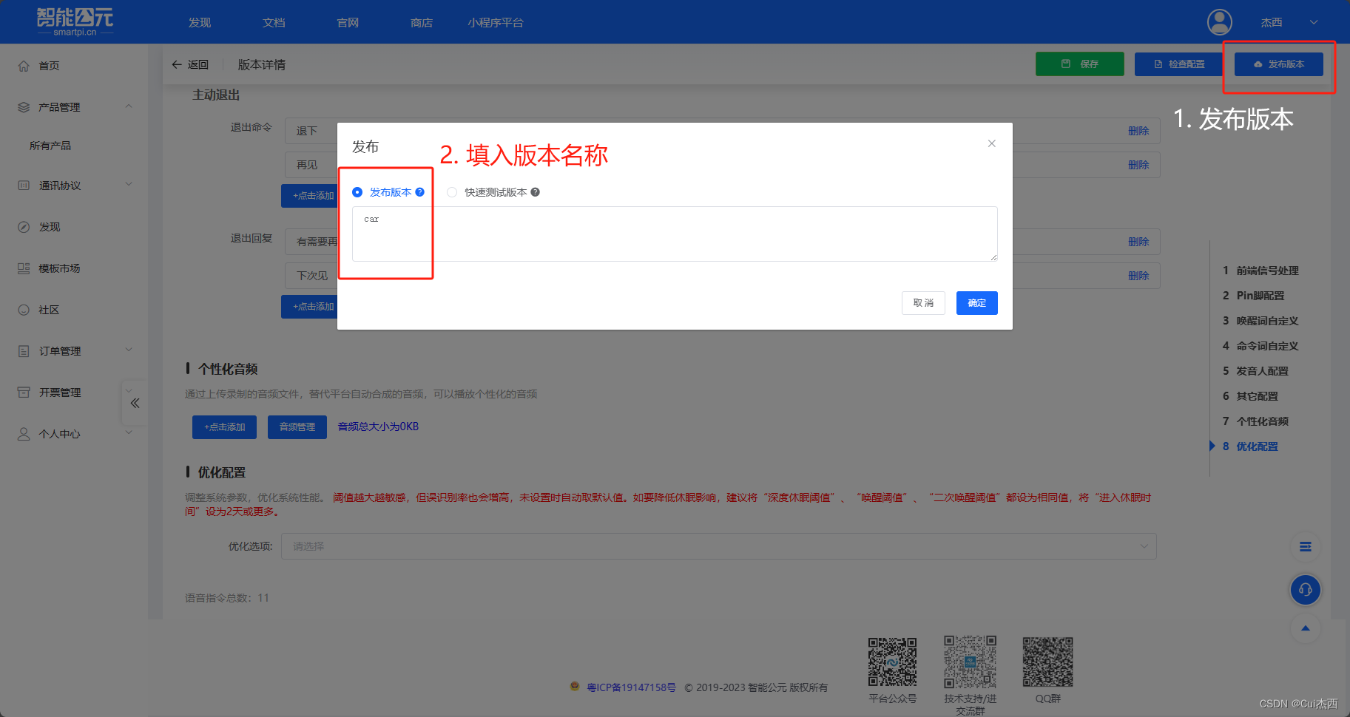Click the 删除 link in the 有需要再 row

[x=1138, y=242]
